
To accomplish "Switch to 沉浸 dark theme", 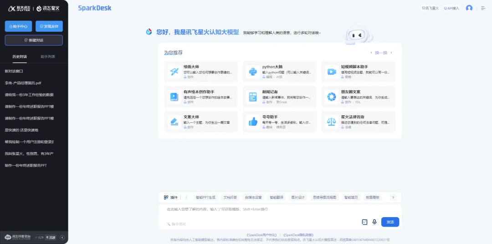I will click(x=51, y=238).
